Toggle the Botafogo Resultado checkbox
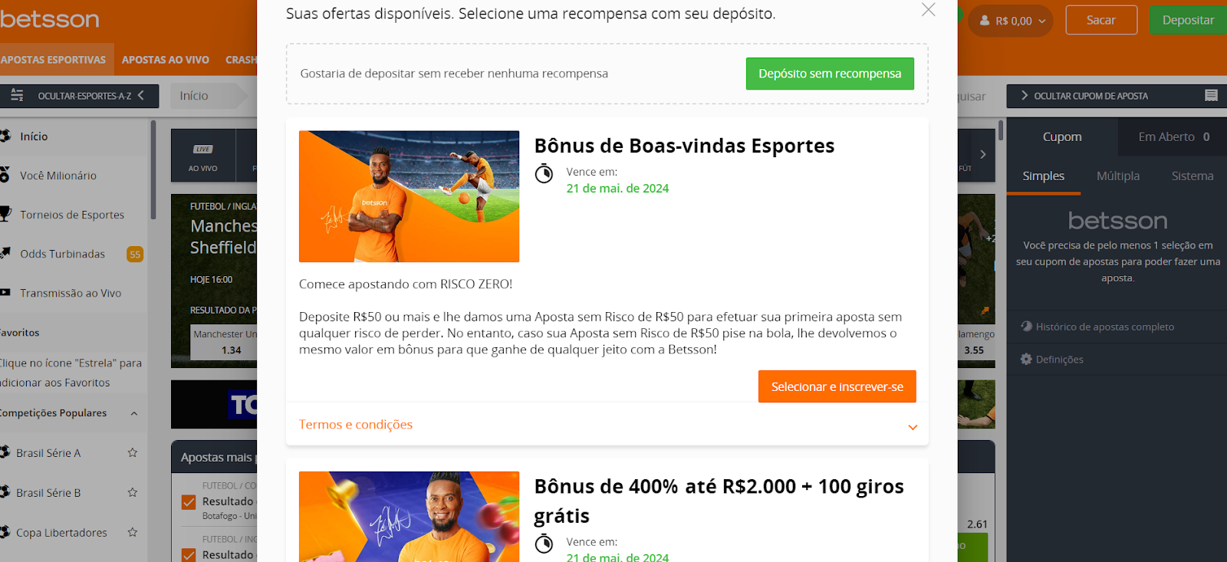The width and height of the screenshot is (1227, 562). click(189, 502)
